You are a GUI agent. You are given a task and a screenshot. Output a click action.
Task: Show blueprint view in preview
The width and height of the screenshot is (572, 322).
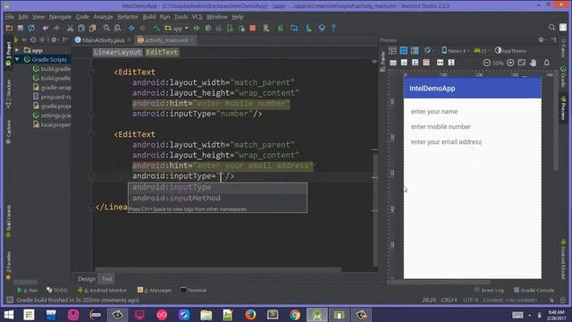pyautogui.click(x=403, y=51)
